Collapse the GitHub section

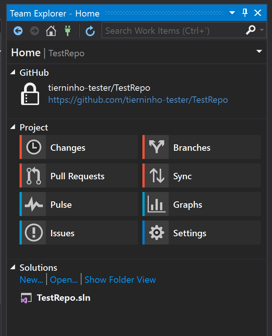[14, 72]
